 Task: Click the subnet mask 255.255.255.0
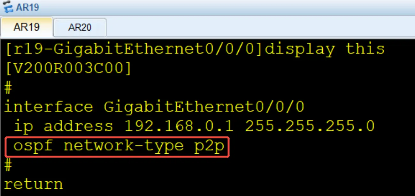pos(310,126)
